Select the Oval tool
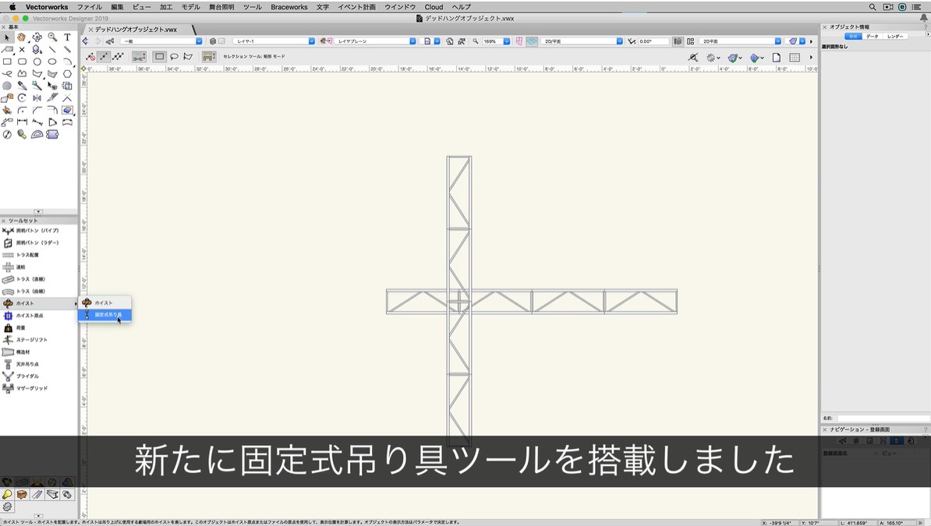Viewport: 931px width, 526px height. (x=52, y=61)
